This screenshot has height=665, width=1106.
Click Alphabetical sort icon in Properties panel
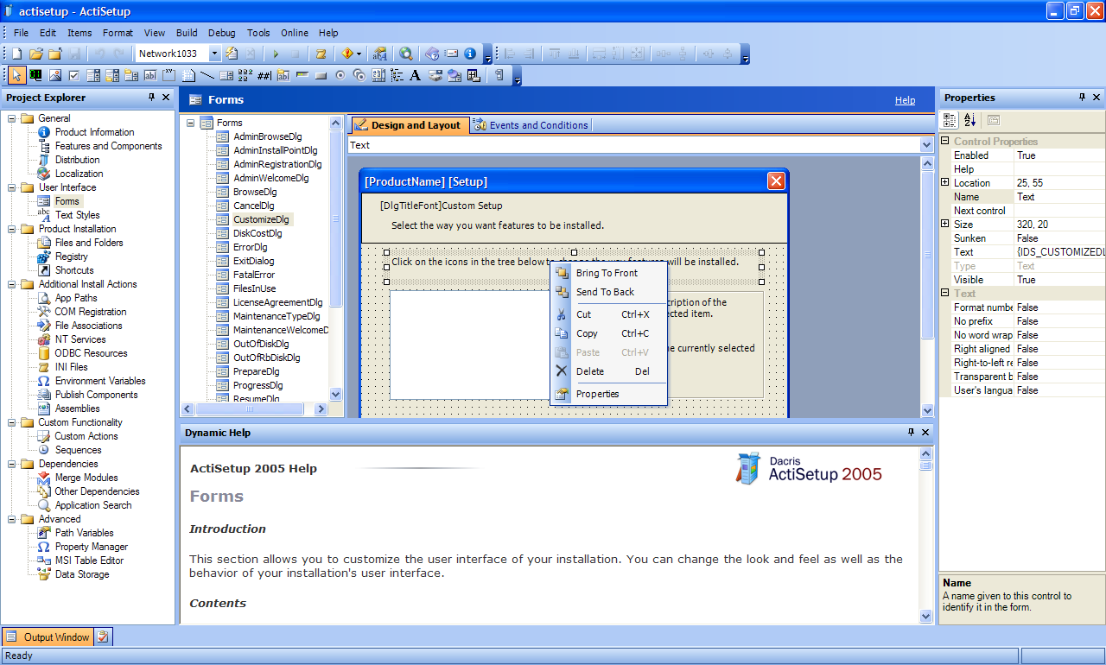pos(970,120)
